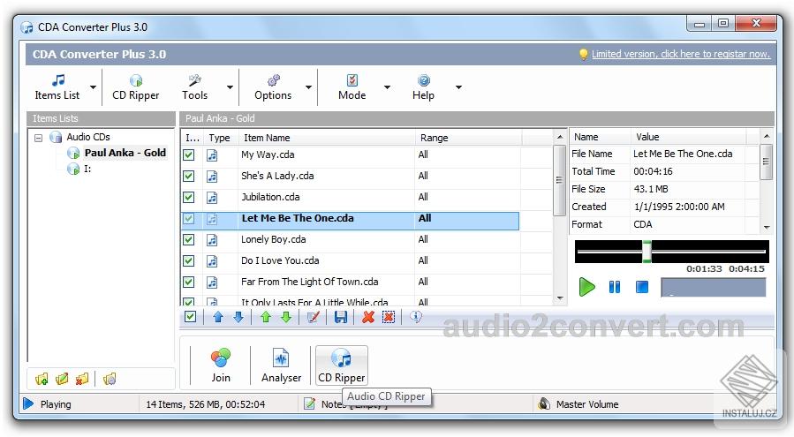794x437 pixels.
Task: Click the CD Ripper button in bottom panel
Action: click(341, 365)
